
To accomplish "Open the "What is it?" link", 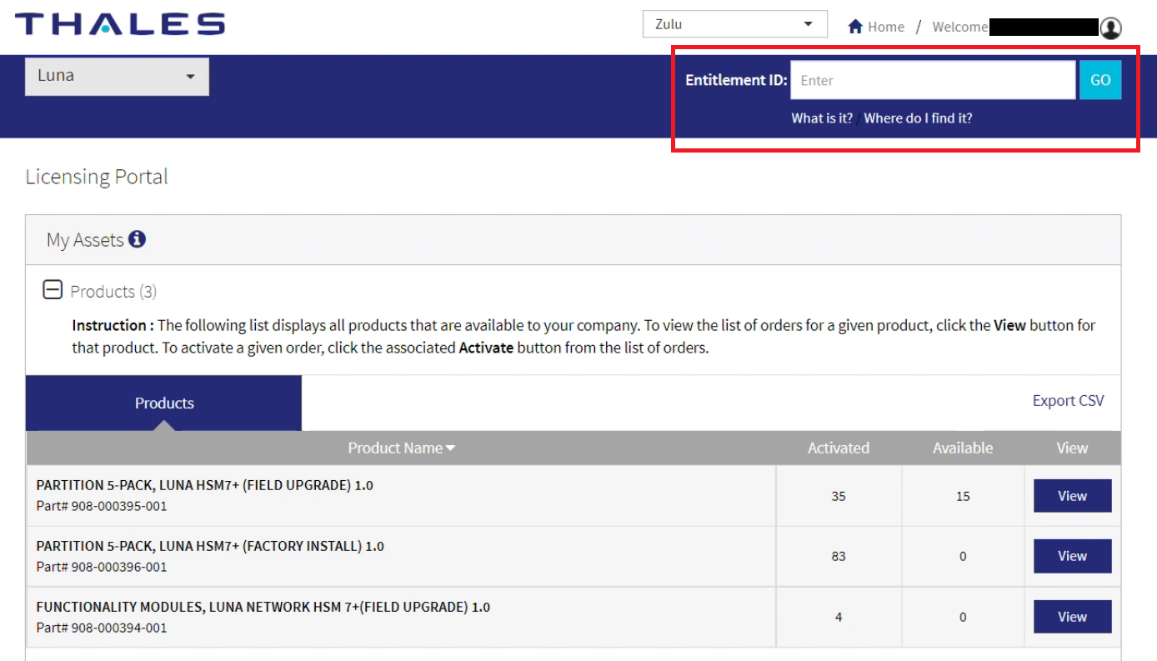I will click(822, 118).
